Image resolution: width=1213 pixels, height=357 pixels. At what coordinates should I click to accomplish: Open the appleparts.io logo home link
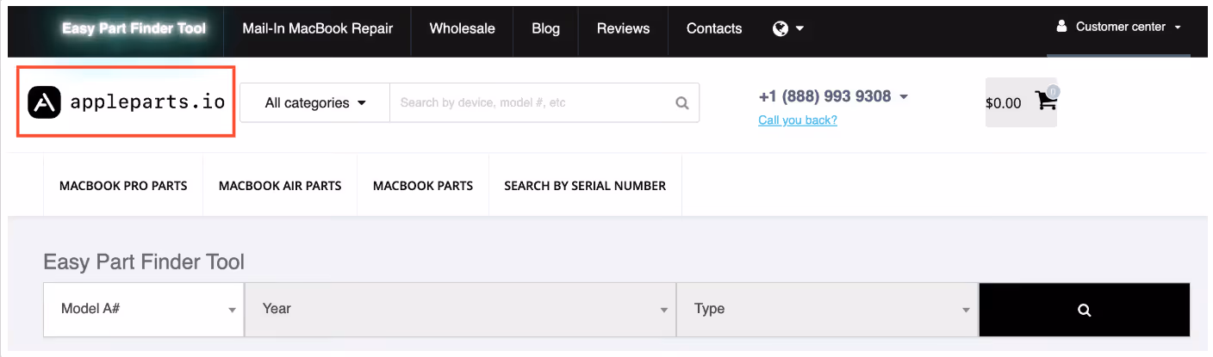click(127, 102)
